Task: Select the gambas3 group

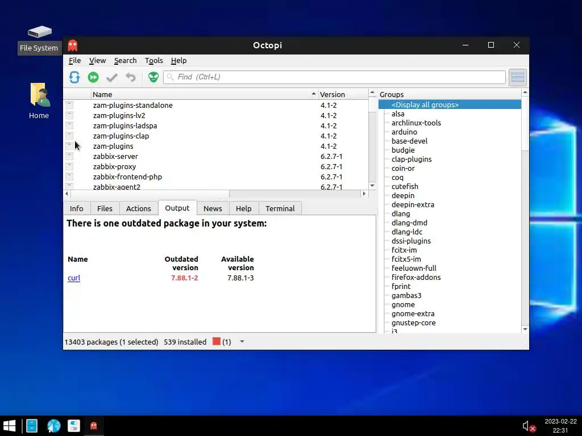Action: 406,295
